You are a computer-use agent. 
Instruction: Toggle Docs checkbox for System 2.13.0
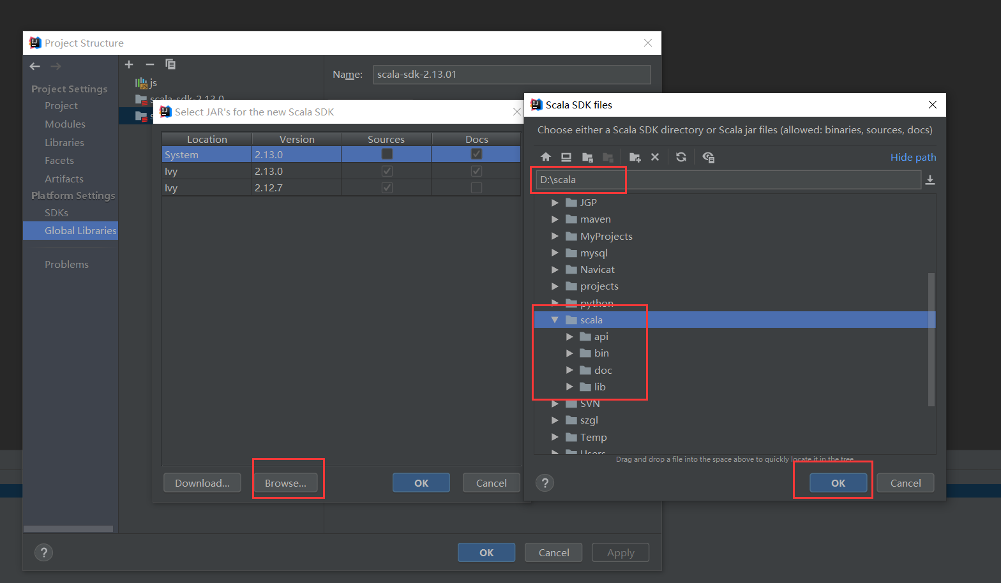[476, 154]
